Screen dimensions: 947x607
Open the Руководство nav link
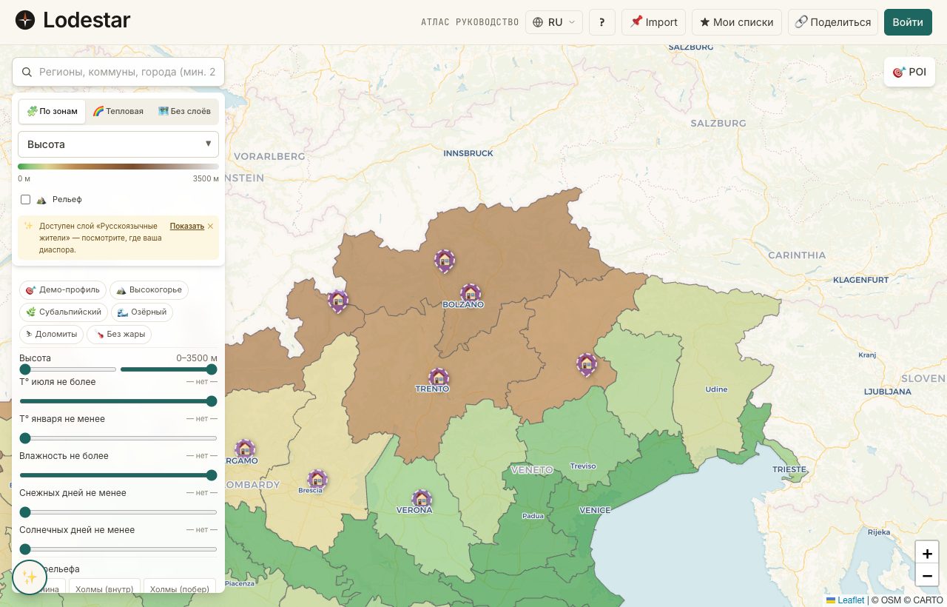click(488, 22)
